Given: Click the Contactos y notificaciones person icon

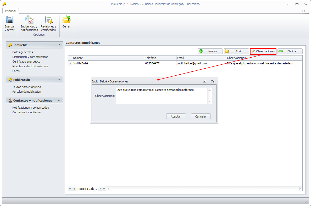Looking at the screenshot, I should [10, 101].
